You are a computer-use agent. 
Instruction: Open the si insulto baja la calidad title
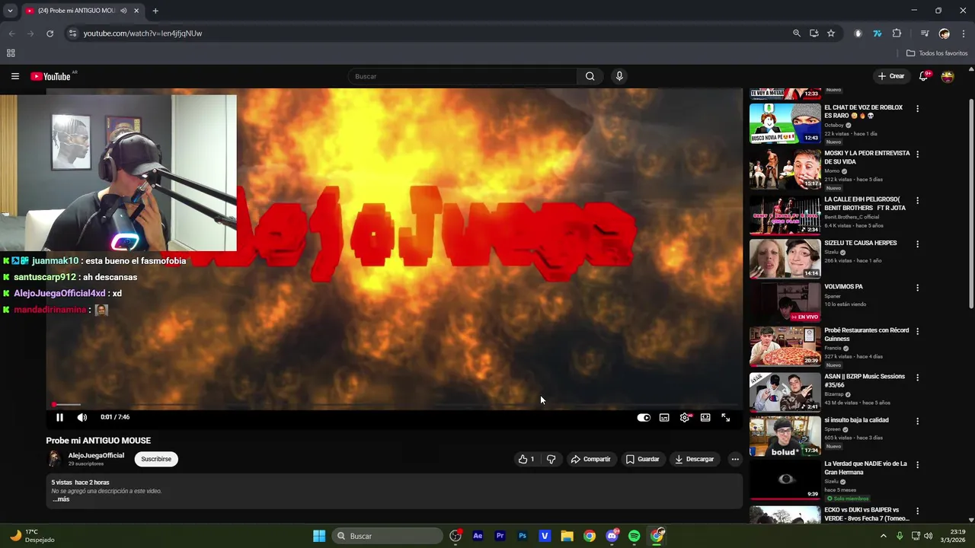pyautogui.click(x=856, y=420)
